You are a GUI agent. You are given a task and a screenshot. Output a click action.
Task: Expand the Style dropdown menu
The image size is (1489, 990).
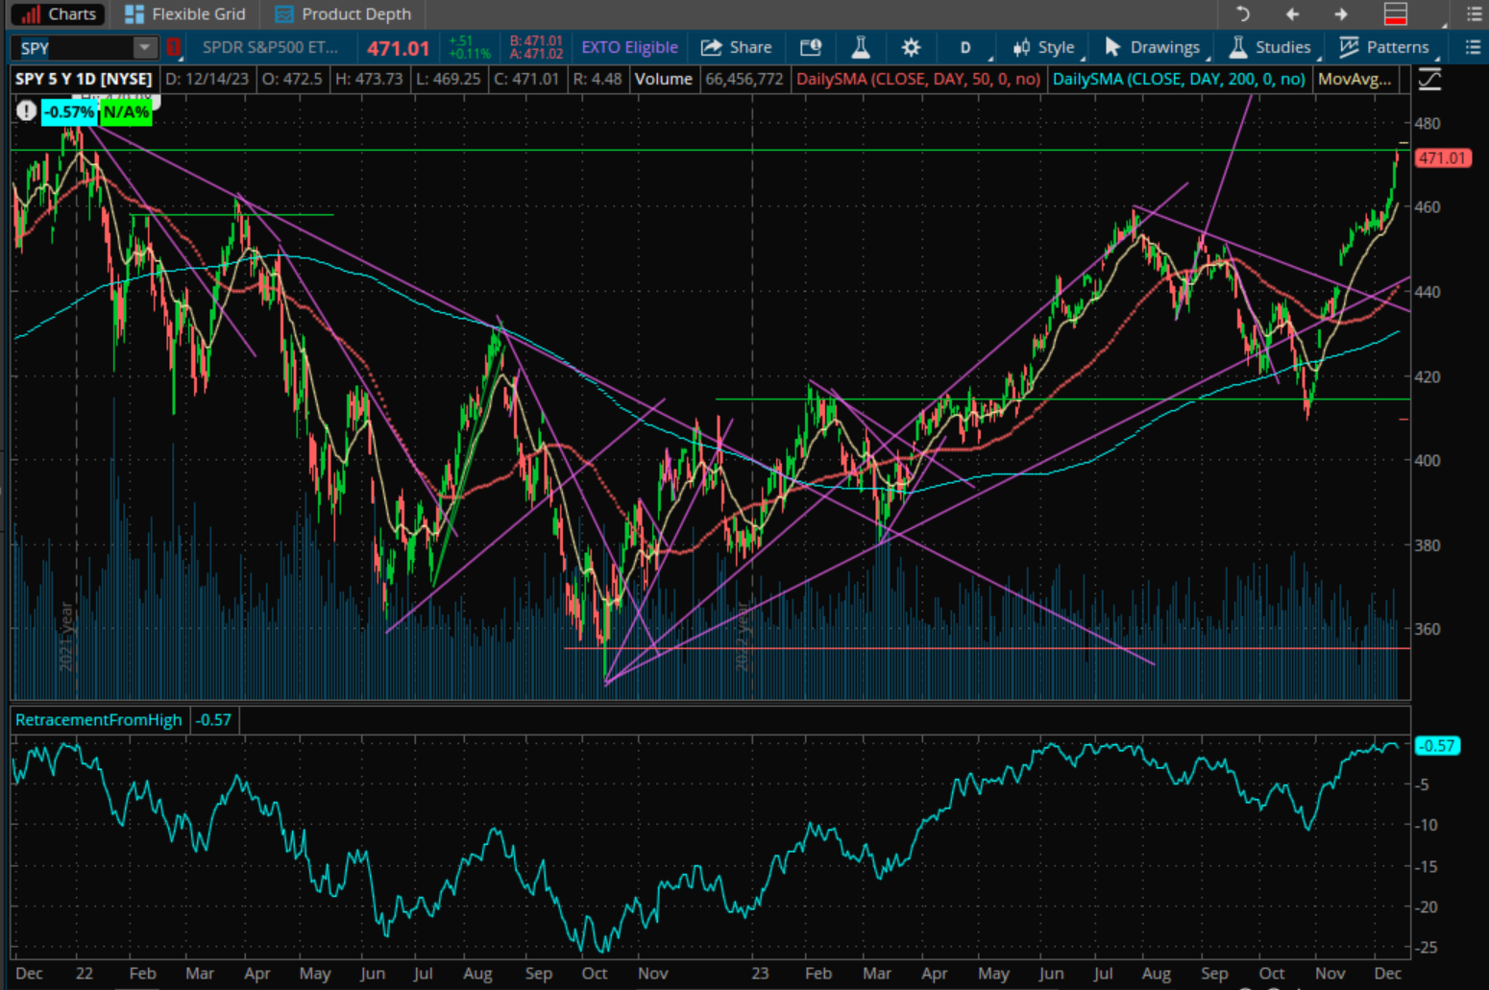click(1044, 47)
